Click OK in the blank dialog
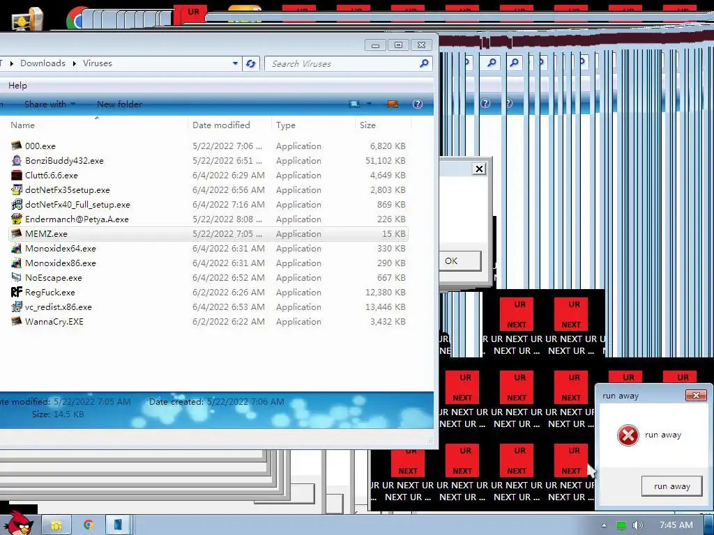The width and height of the screenshot is (714, 535). 460,261
